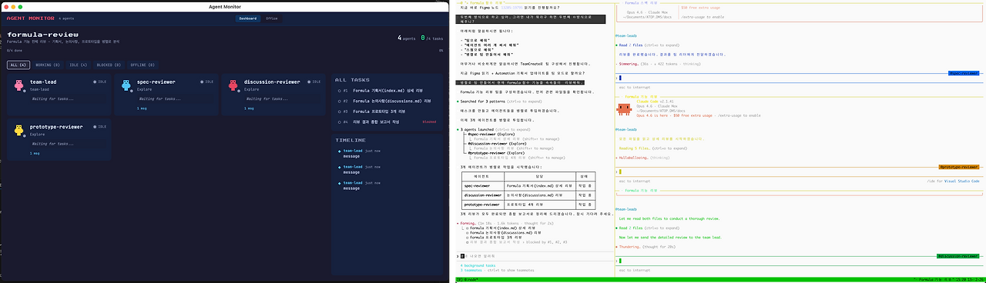The image size is (986, 283).
Task: Click the third team-lead timeline diamond marker
Action: (x=339, y=182)
